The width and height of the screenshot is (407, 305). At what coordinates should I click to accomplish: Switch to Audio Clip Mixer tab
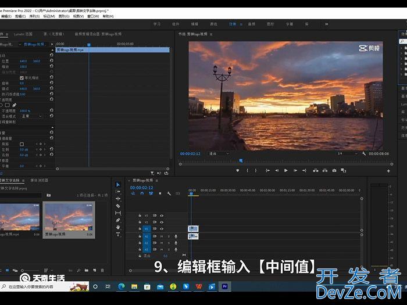click(98, 34)
